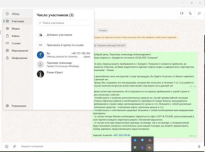This screenshot has height=152, width=205.
Task: Click the Шифрование padlock icon
Action: point(7,58)
